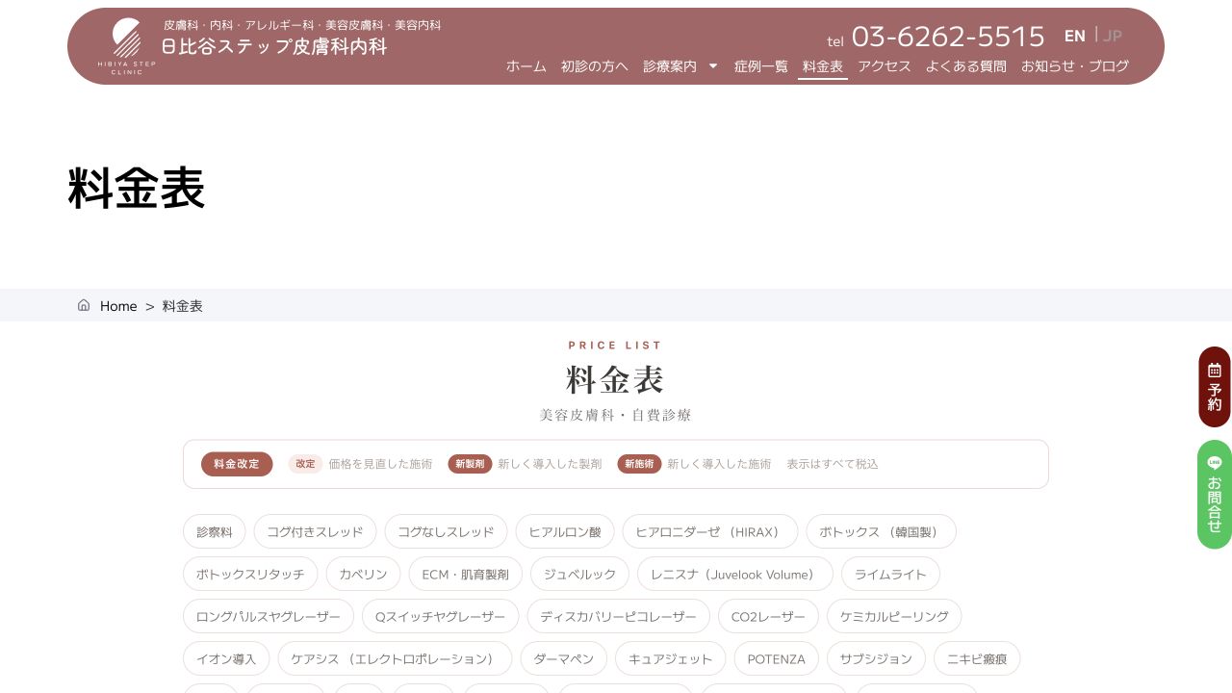Jump to CO2レーザー category
Screen dimensions: 1232x693
(768, 616)
